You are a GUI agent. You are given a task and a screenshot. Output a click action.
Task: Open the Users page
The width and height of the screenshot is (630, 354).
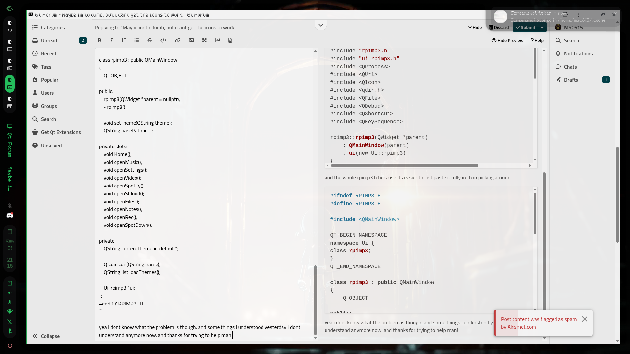tap(47, 93)
